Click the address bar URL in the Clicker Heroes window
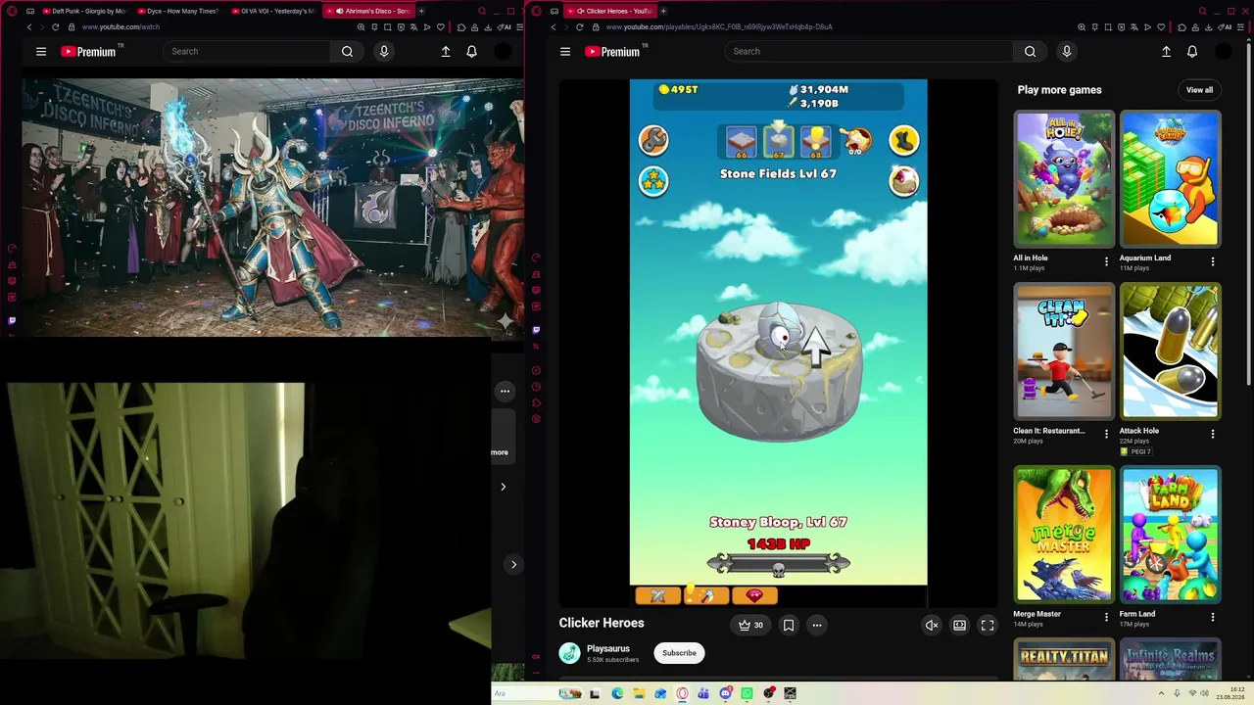This screenshot has height=705, width=1254. (x=719, y=27)
